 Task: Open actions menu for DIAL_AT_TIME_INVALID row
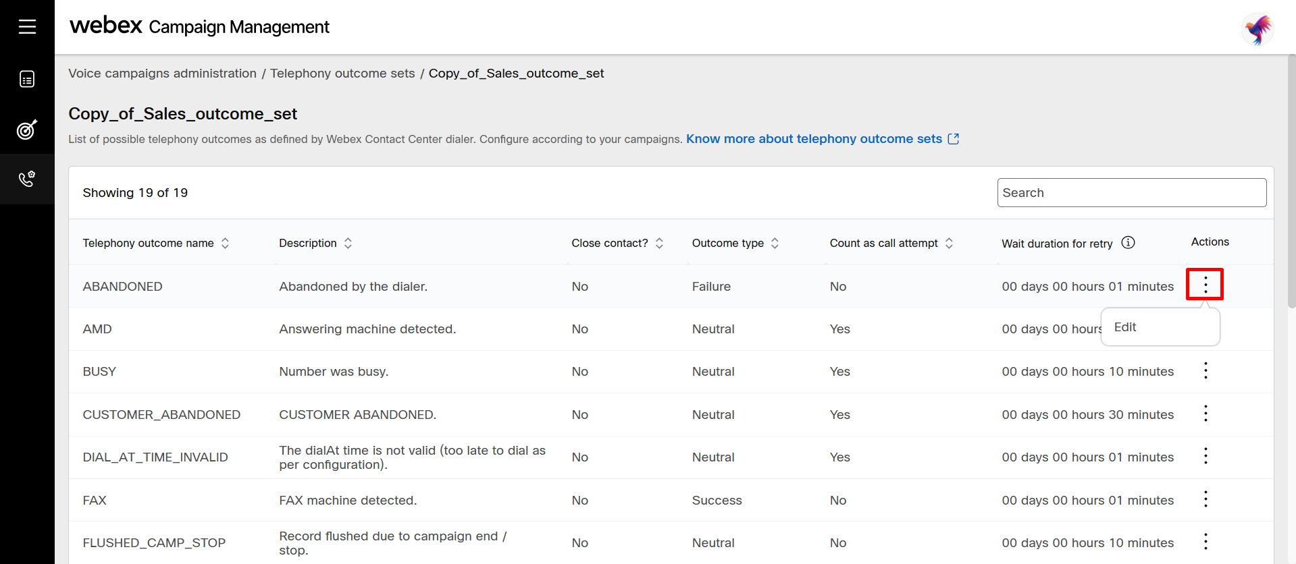[1206, 457]
